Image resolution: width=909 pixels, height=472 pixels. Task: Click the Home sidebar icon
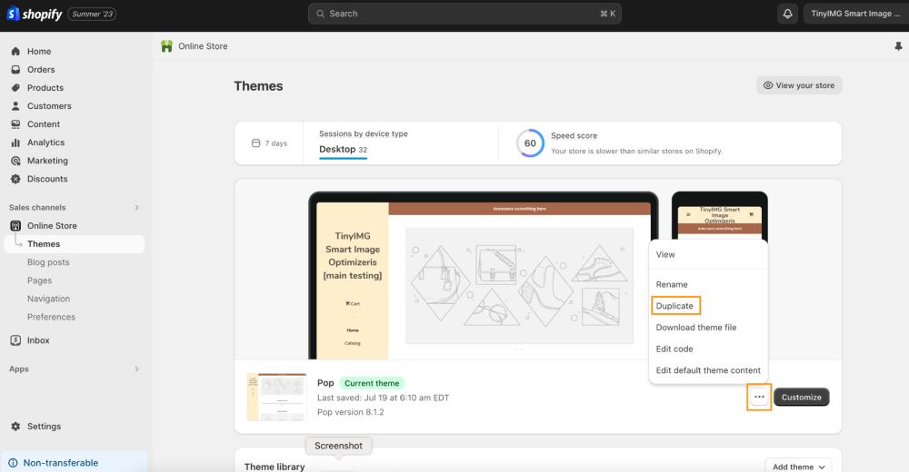[x=15, y=51]
